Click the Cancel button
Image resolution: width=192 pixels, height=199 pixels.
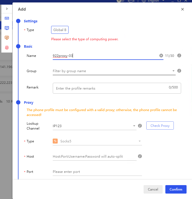point(153,189)
